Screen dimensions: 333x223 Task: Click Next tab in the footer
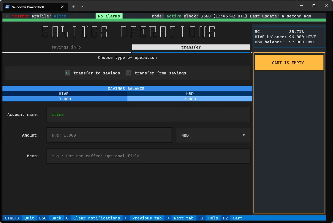pos(184,218)
